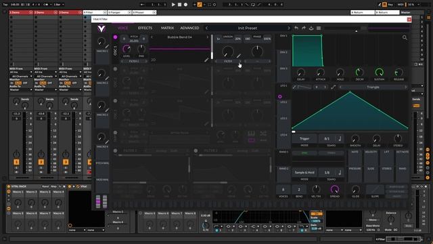Click the Bubble Bend wavetable name
The width and height of the screenshot is (433, 244).
pyautogui.click(x=179, y=37)
